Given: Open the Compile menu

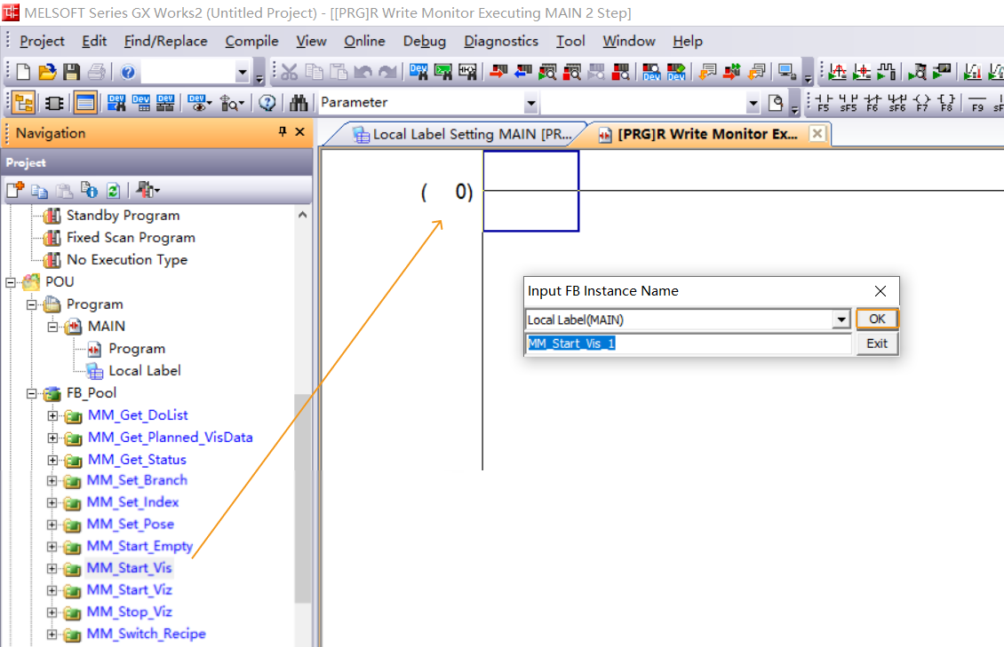Looking at the screenshot, I should [251, 41].
